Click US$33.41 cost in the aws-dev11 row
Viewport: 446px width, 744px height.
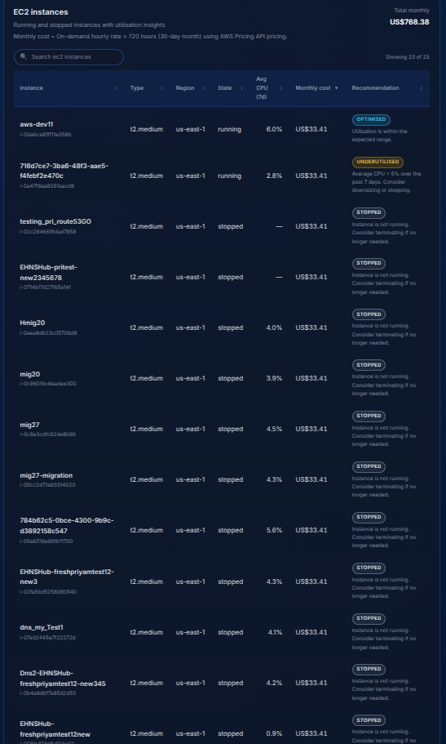pos(311,130)
